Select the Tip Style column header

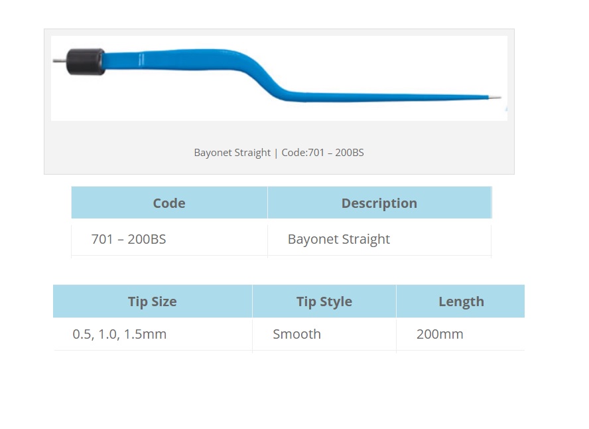tap(324, 301)
